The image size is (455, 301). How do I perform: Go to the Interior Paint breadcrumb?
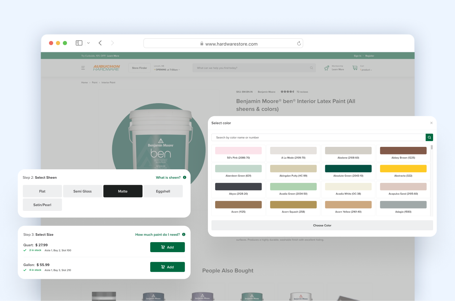[109, 82]
